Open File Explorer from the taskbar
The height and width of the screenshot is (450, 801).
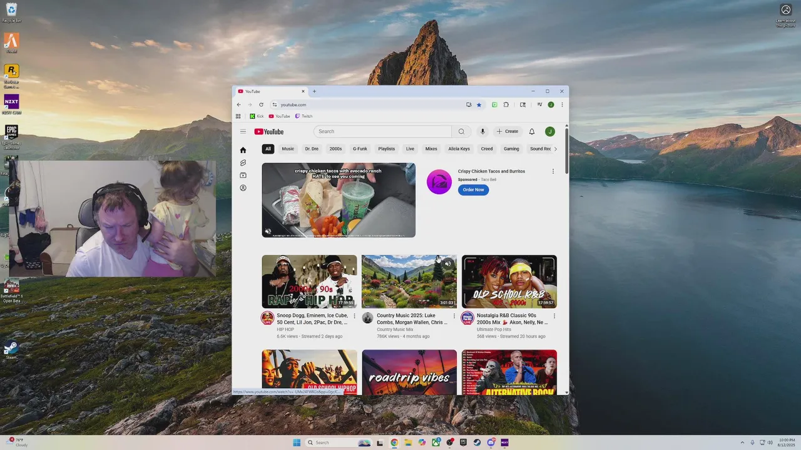(408, 442)
